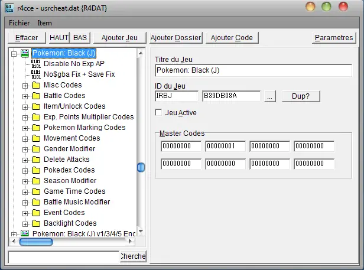This screenshot has width=364, height=270.
Task: Expand the Misc Codes folder
Action: tap(25, 86)
